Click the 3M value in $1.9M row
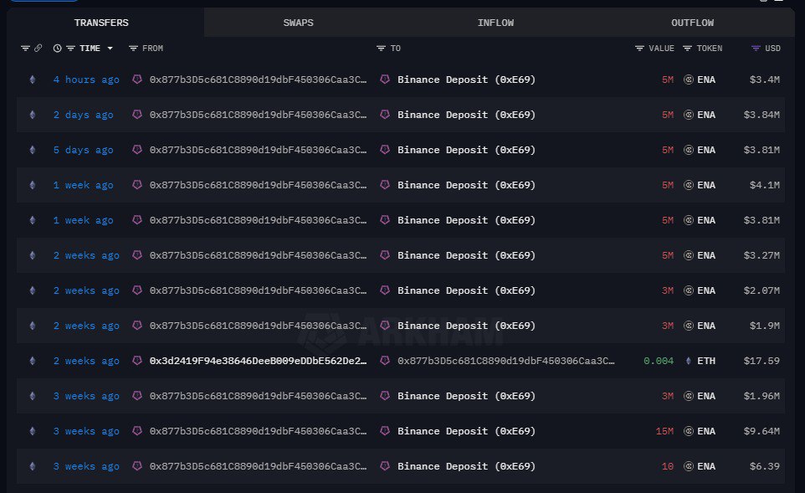805x493 pixels. coord(668,326)
